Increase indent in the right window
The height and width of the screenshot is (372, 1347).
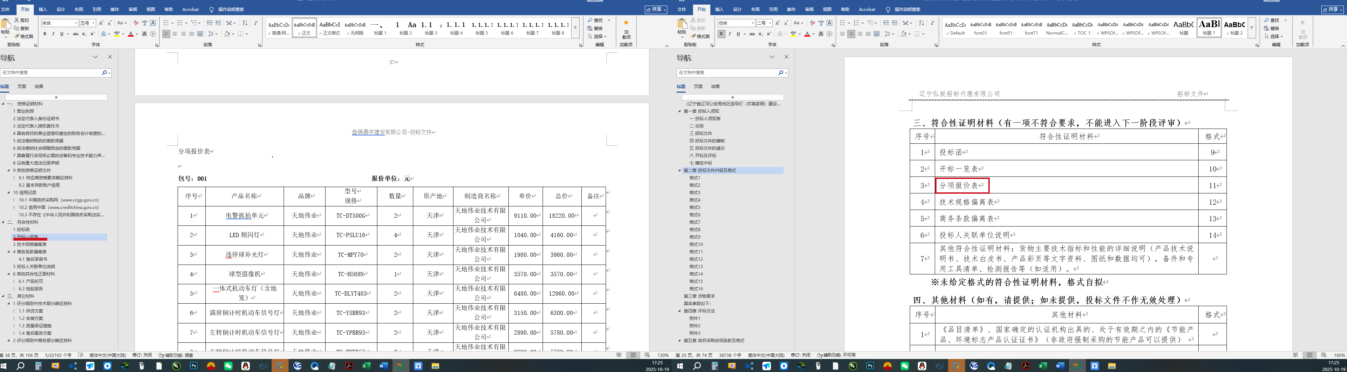tap(895, 23)
